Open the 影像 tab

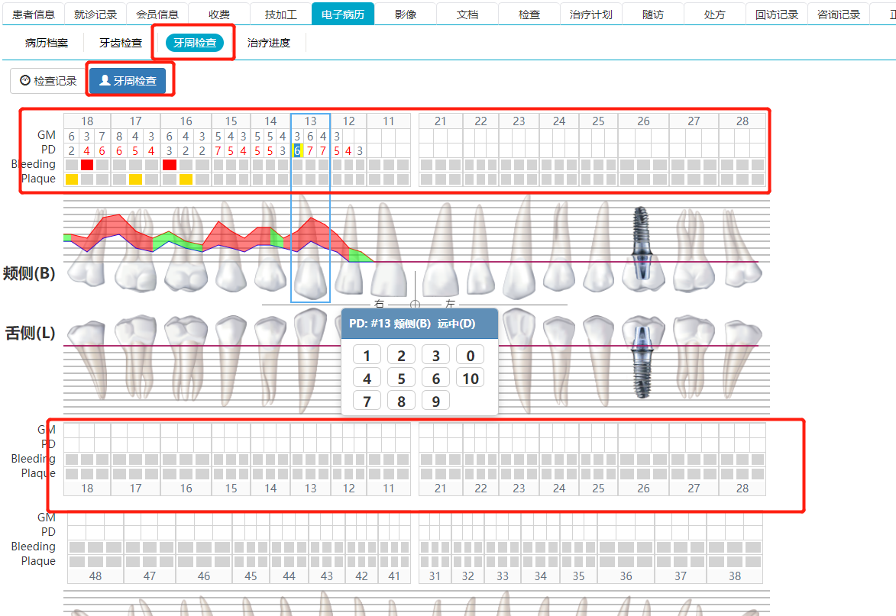(405, 15)
